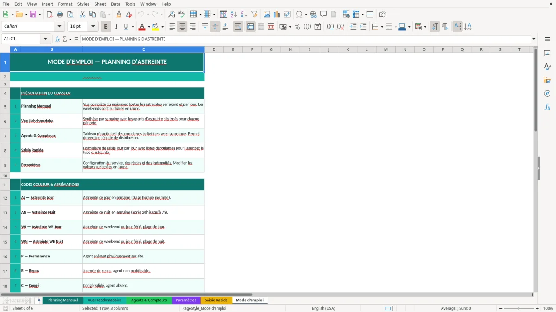Toggle Bold formatting
Viewport: 556px width, 312px height.
[x=106, y=27]
